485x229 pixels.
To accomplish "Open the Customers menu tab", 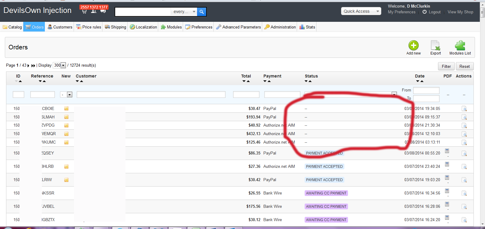I will click(x=60, y=27).
